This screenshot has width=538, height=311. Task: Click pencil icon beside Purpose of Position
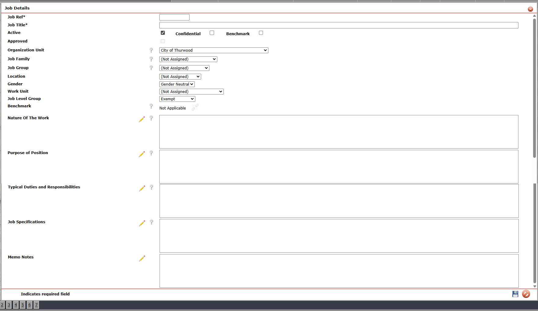tap(142, 154)
